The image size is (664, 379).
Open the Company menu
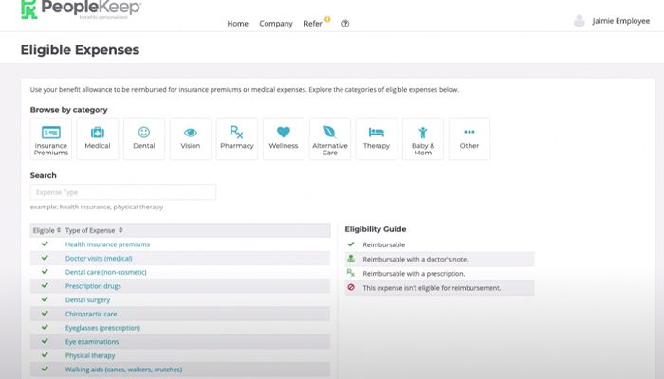coord(276,24)
